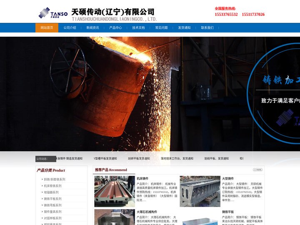Image resolution: width=300 pixels, height=225 pixels.
Task: Select the 地锚器系列 category
Action: (51, 192)
